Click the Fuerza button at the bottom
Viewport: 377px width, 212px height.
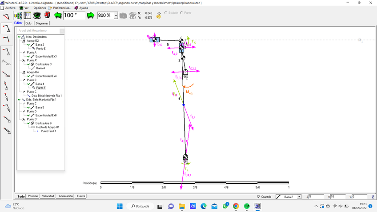(x=80, y=196)
